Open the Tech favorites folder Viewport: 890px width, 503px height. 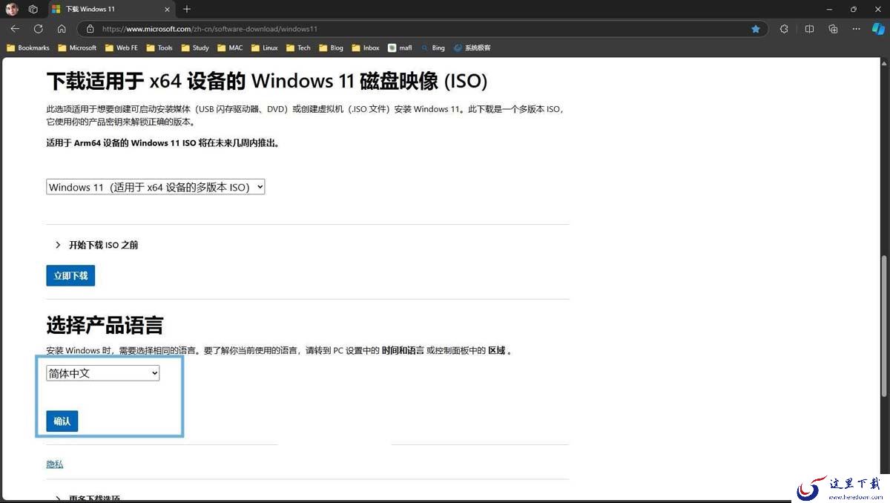pos(298,47)
